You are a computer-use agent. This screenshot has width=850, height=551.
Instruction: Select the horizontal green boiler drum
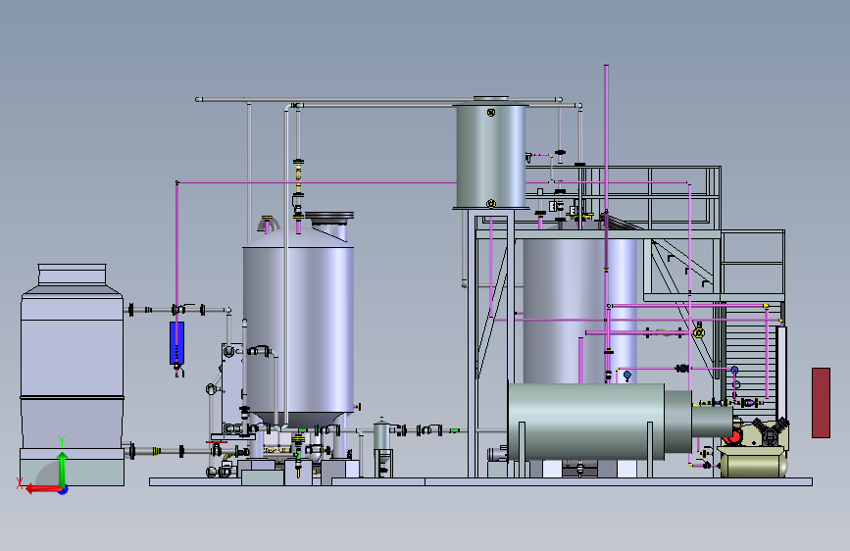(586, 422)
